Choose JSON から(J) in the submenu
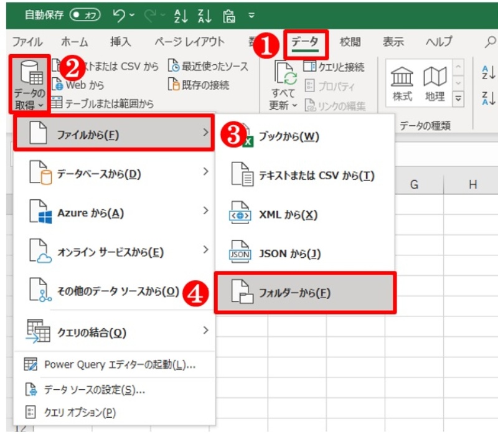This screenshot has height=434, width=498. pyautogui.click(x=305, y=253)
